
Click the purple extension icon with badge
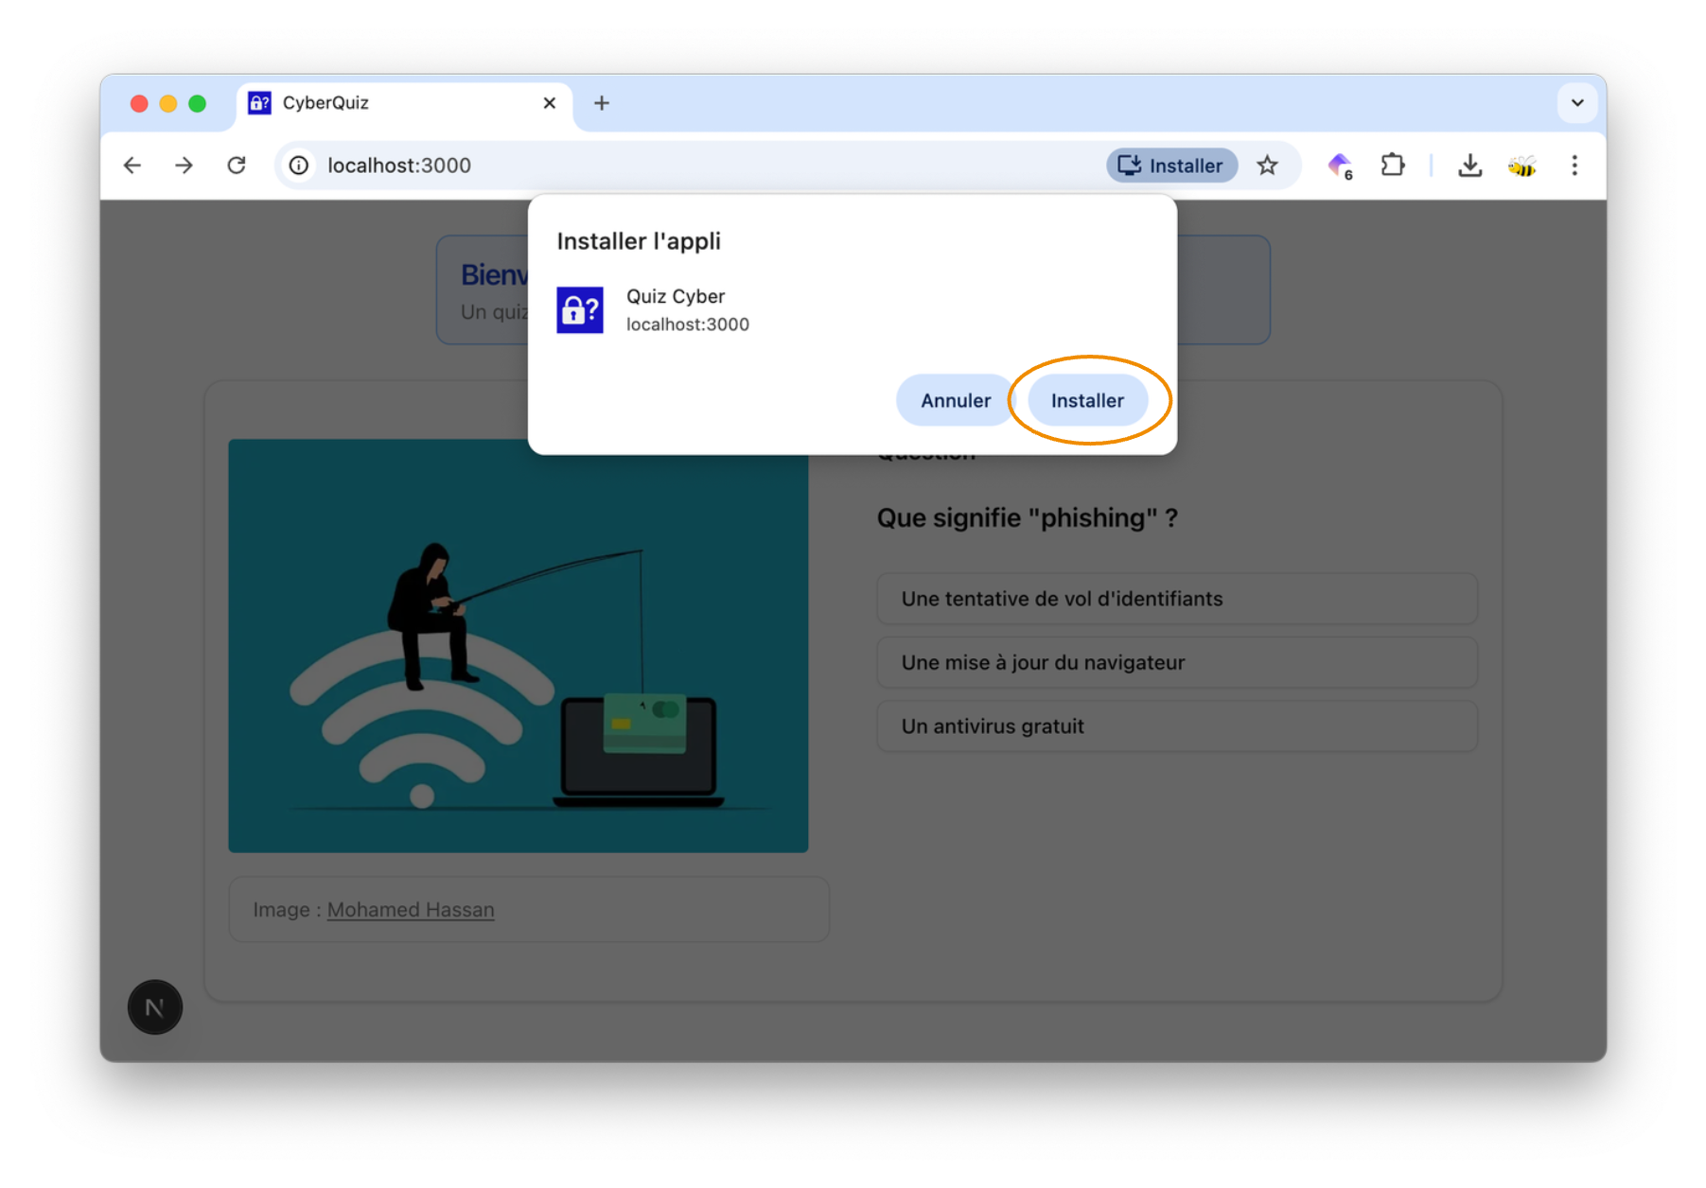pyautogui.click(x=1339, y=166)
